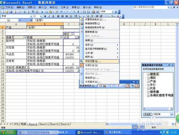Toggle Underline formatting button
The width and height of the screenshot is (179, 135).
pos(53,16)
